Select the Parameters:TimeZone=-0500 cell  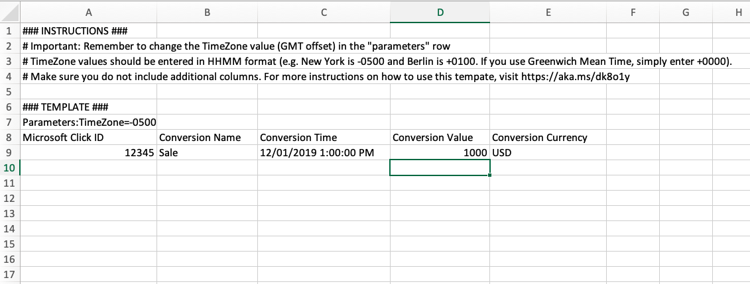pos(88,122)
